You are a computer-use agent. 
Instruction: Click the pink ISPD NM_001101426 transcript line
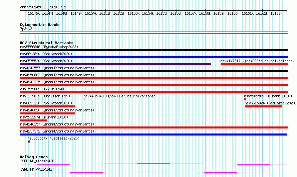(x=154, y=164)
